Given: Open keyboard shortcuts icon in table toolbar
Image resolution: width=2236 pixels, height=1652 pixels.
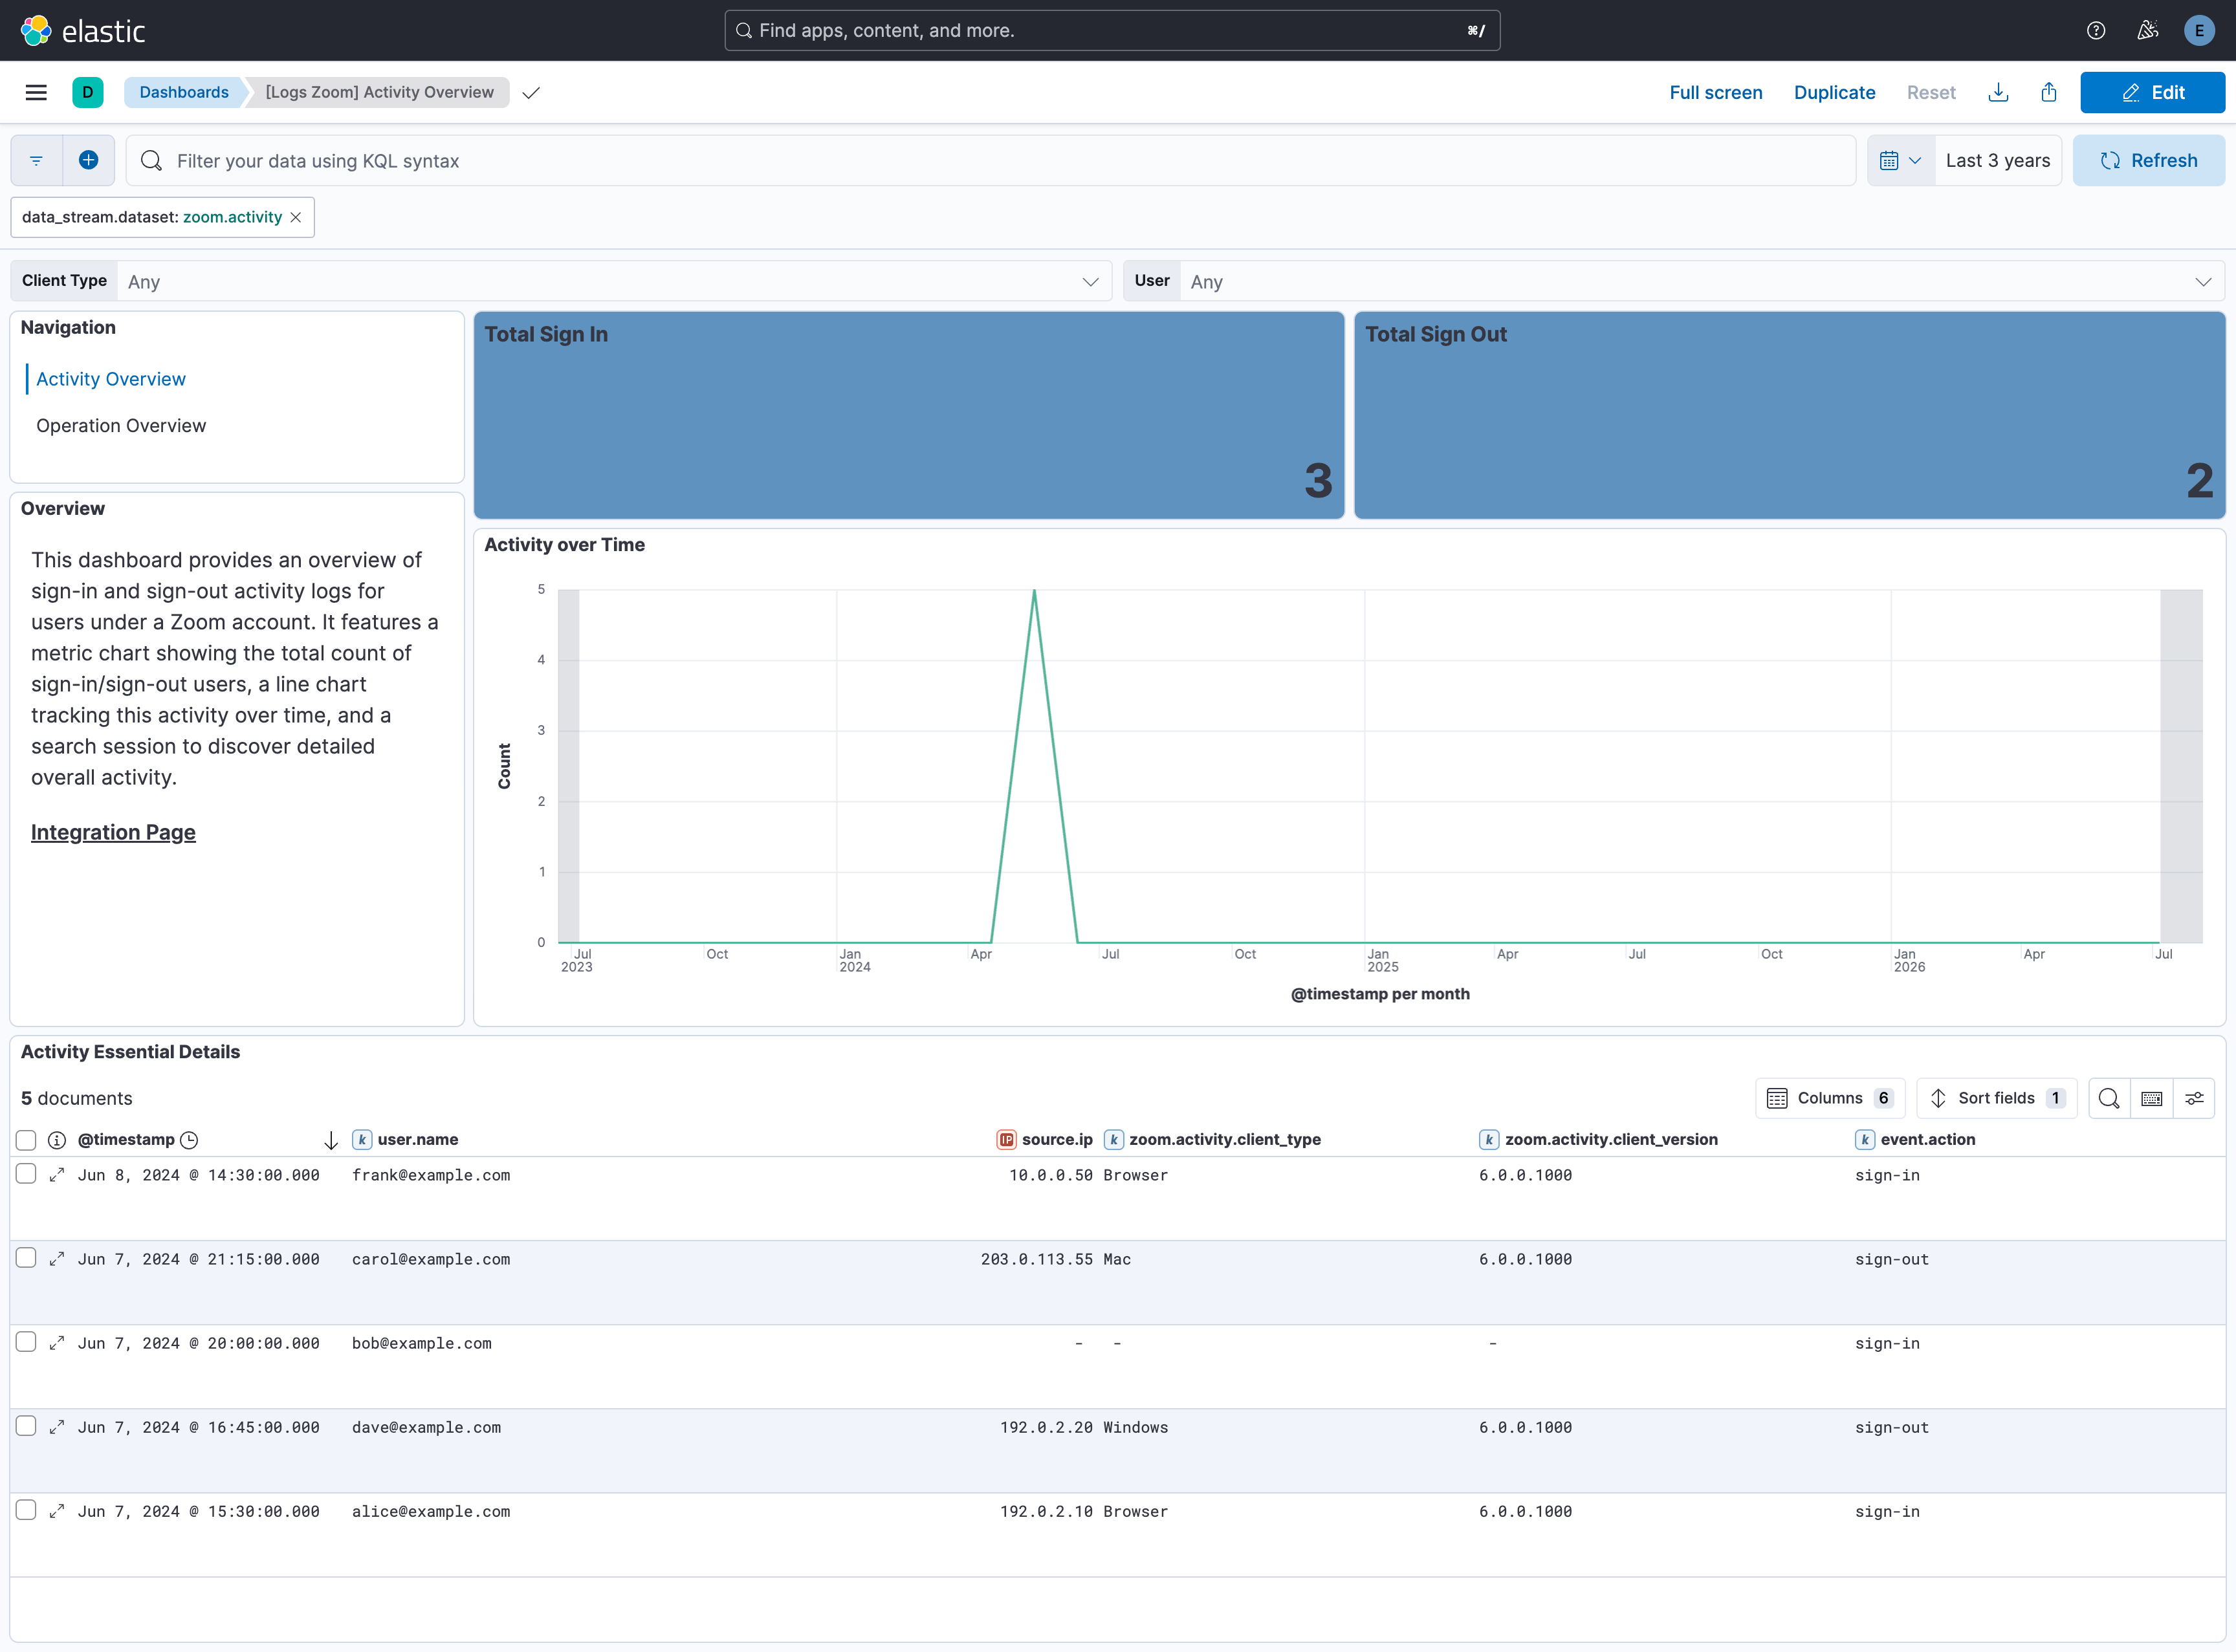Looking at the screenshot, I should click(x=2151, y=1098).
